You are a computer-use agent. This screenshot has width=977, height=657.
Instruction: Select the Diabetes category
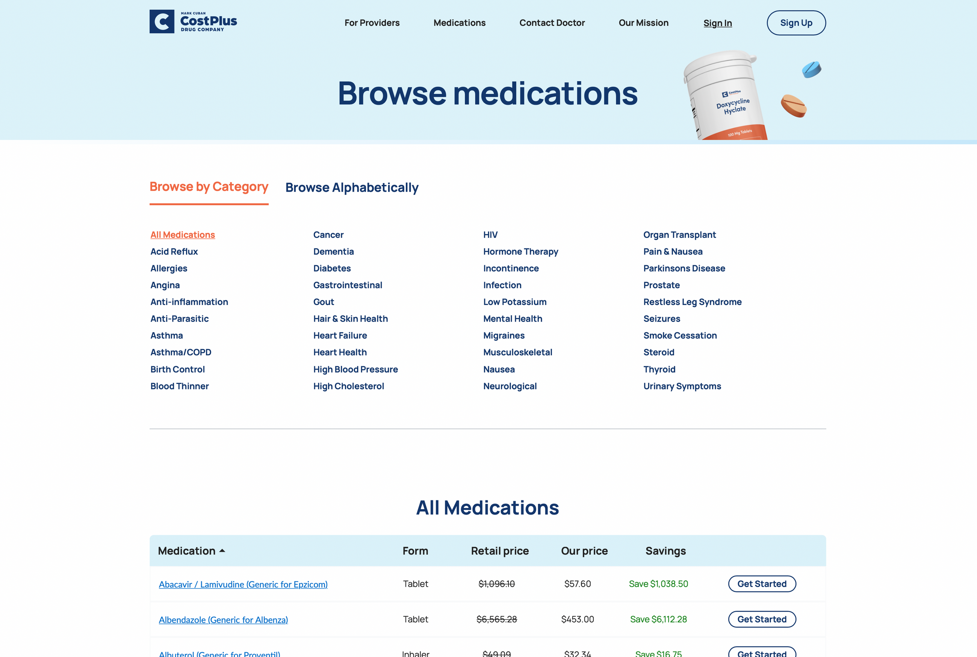[x=331, y=268]
